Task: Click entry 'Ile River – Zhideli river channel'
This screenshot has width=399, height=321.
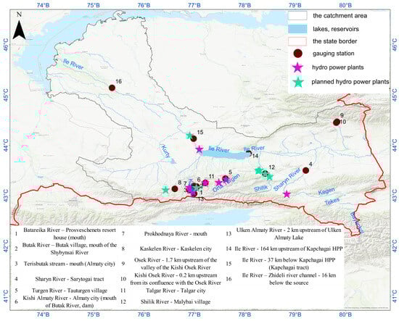Action: coord(289,279)
